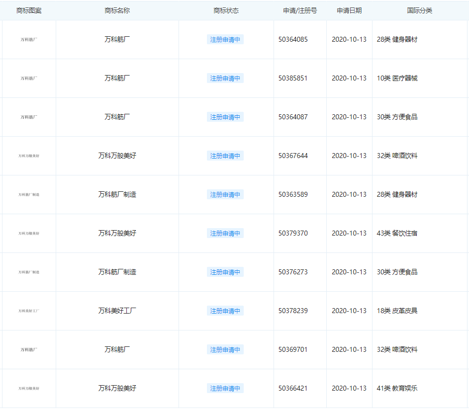Open trademark image thumbnail for application 50367644

[x=29, y=156]
